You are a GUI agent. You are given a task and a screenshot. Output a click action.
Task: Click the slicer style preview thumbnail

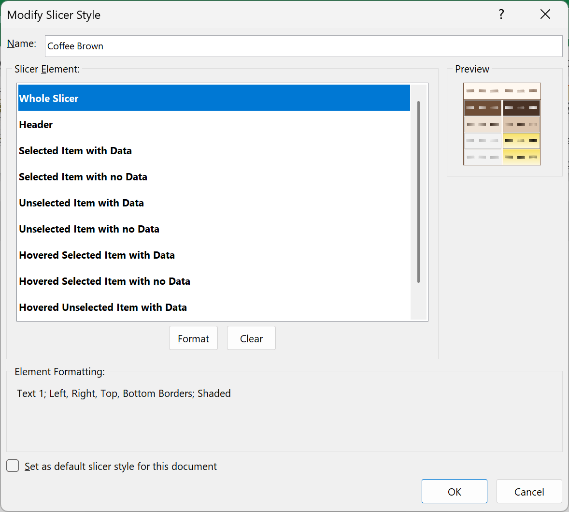coord(502,124)
